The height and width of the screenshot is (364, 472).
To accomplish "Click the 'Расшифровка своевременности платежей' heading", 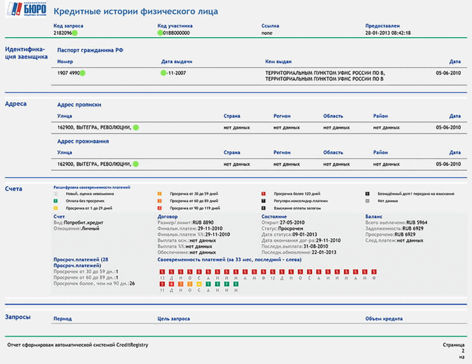I will coord(92,187).
